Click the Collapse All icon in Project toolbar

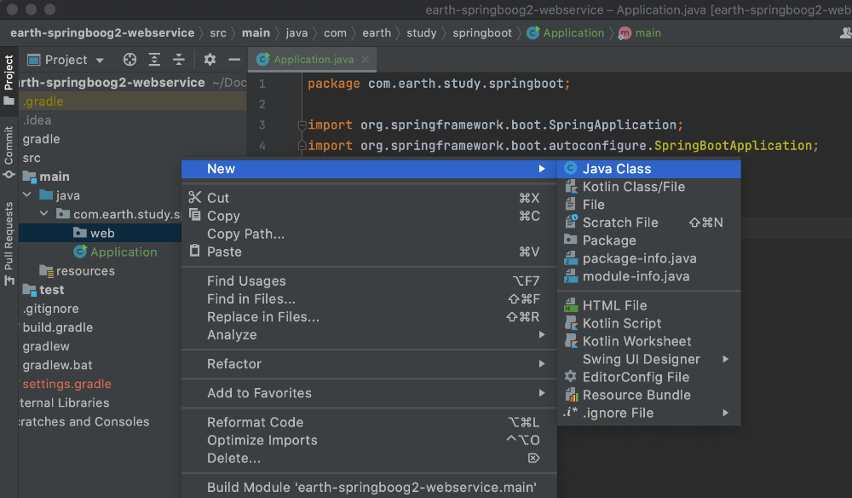179,60
